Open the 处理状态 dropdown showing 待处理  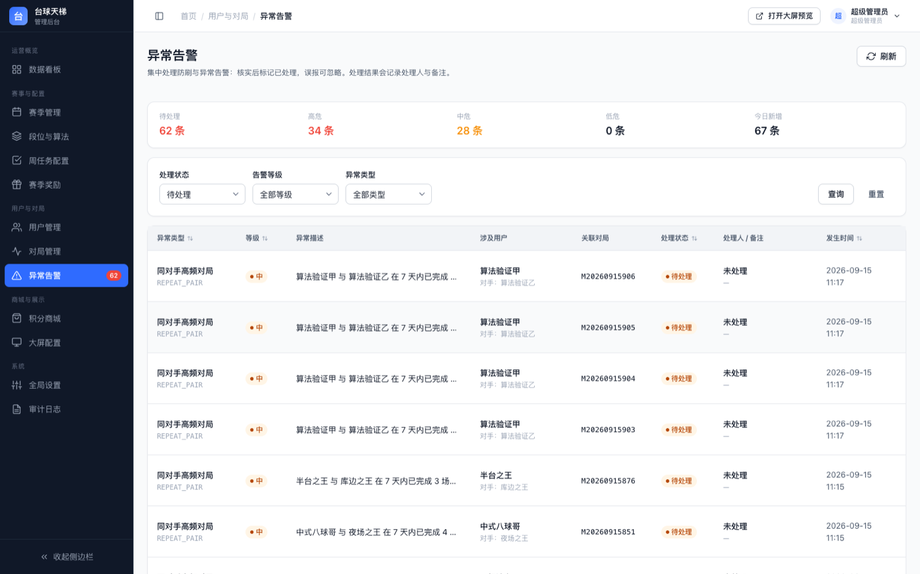pyautogui.click(x=202, y=194)
